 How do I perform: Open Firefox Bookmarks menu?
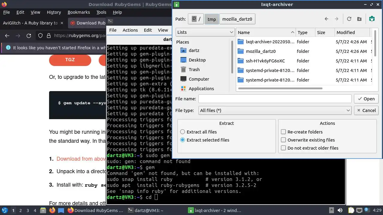coord(79,12)
